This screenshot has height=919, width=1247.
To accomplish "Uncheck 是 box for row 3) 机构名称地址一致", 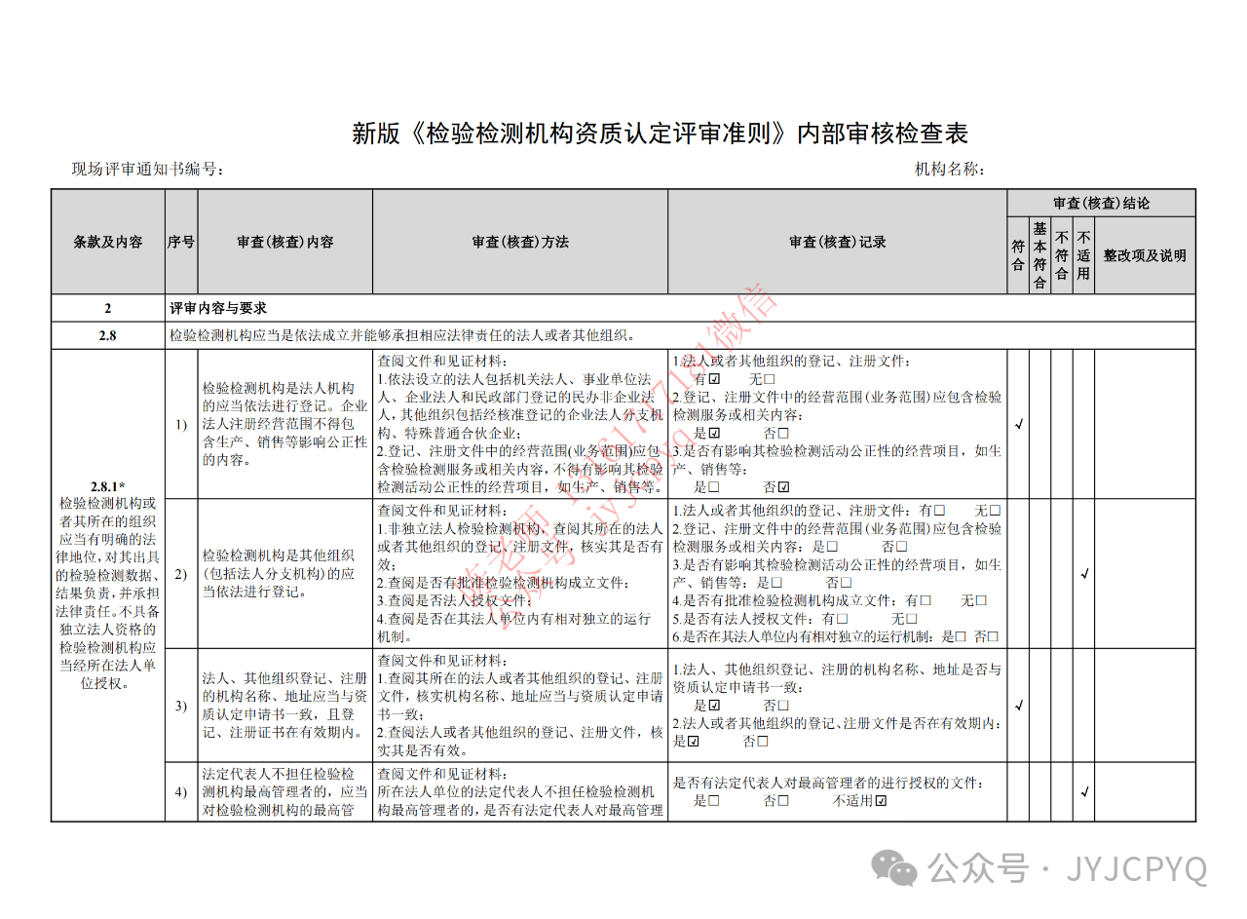I will (x=714, y=705).
